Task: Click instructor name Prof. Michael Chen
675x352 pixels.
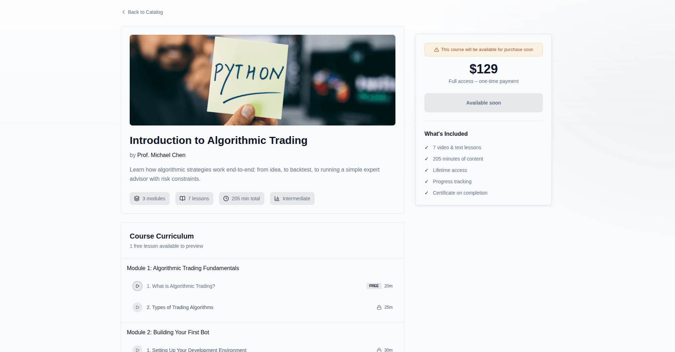Action: pos(161,155)
